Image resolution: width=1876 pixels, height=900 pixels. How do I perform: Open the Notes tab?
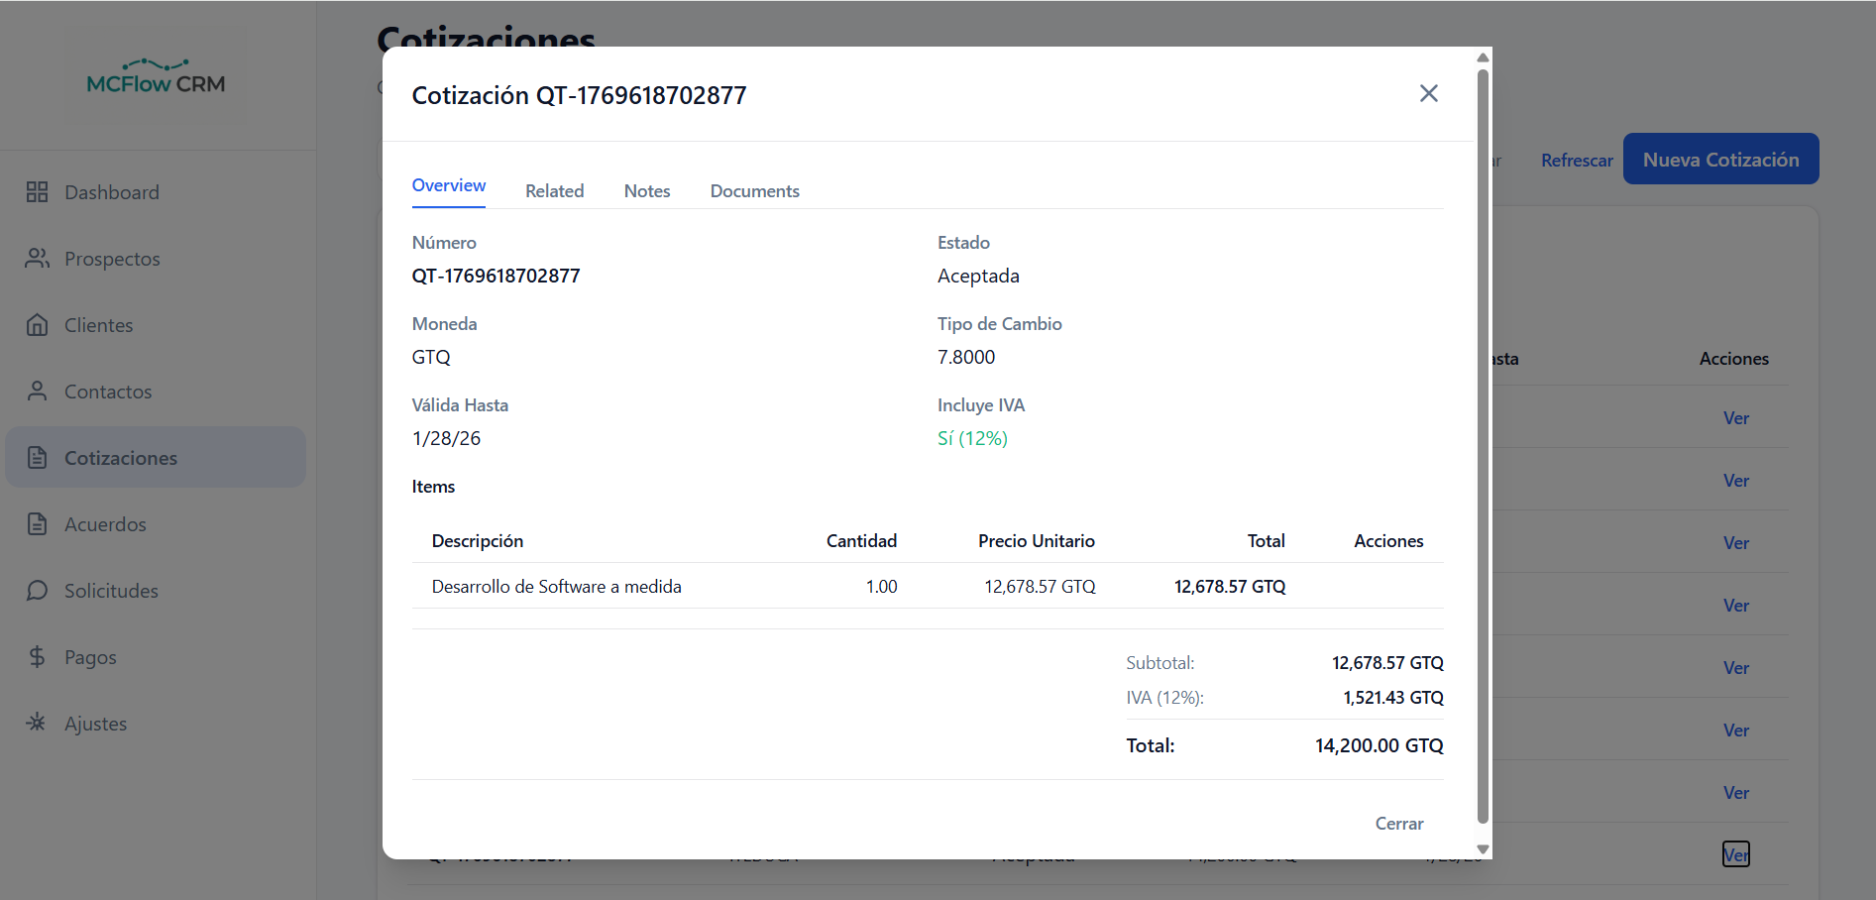click(x=647, y=191)
